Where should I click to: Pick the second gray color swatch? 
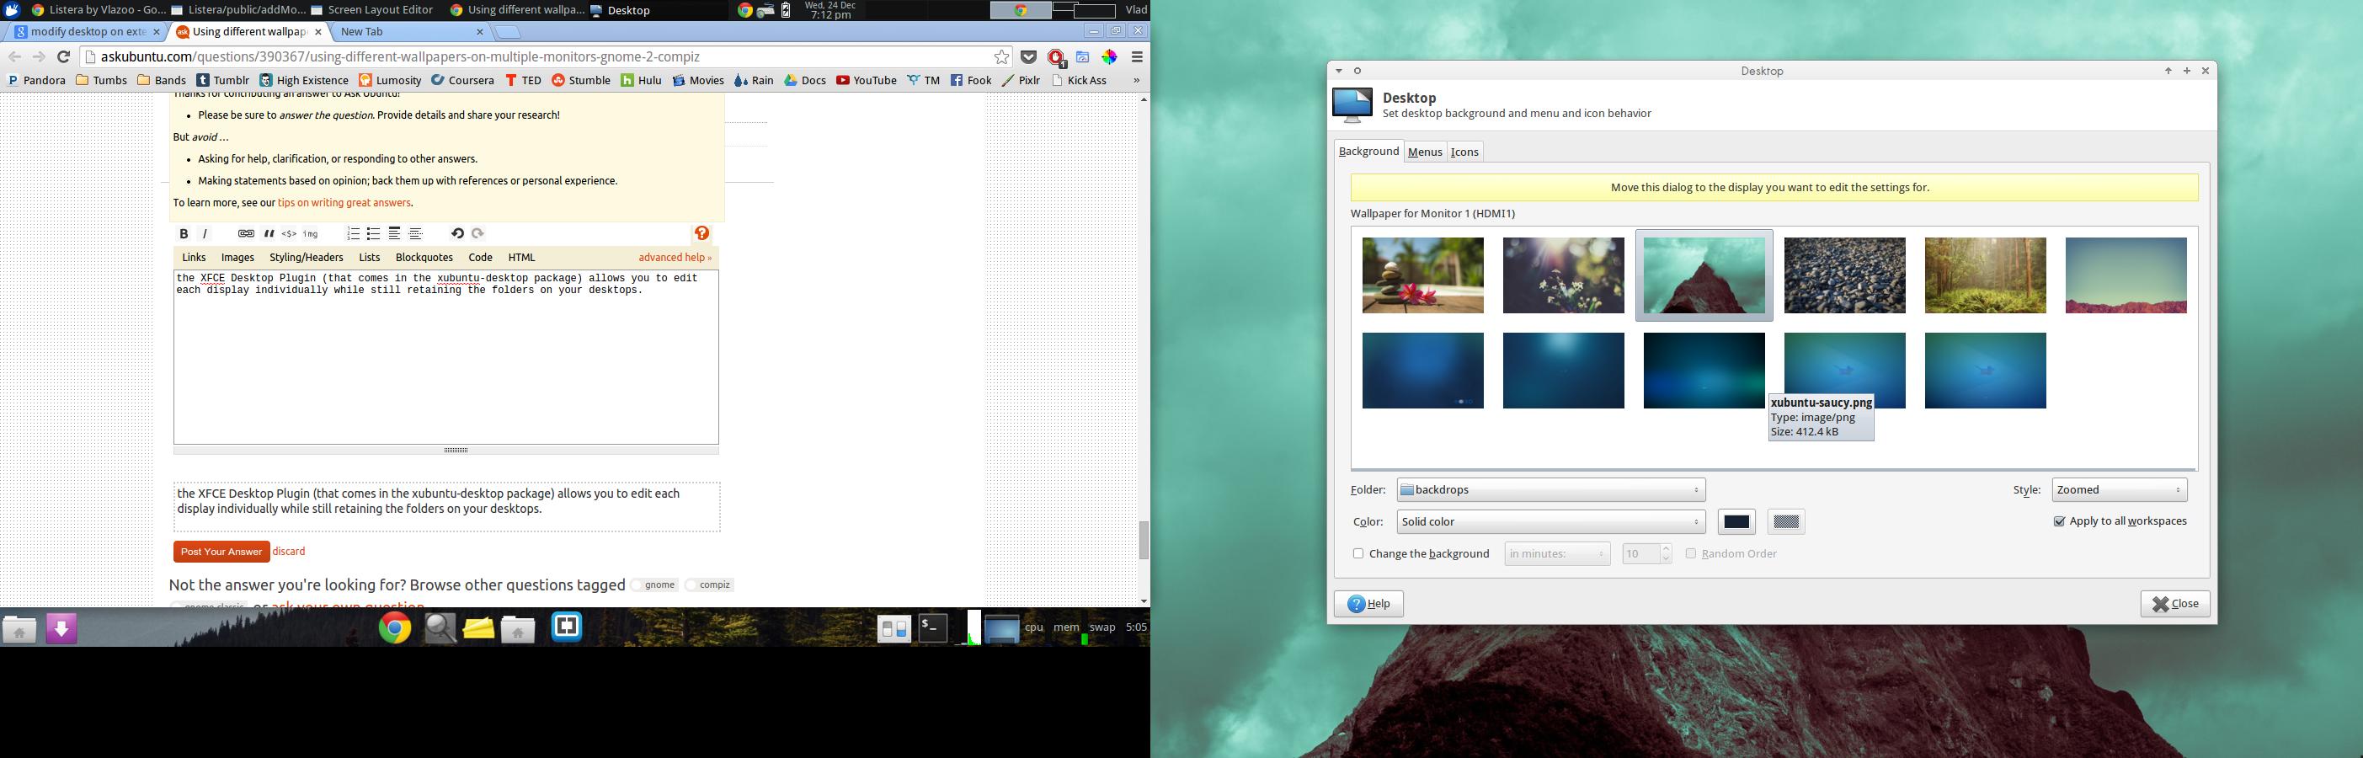[x=1786, y=522]
